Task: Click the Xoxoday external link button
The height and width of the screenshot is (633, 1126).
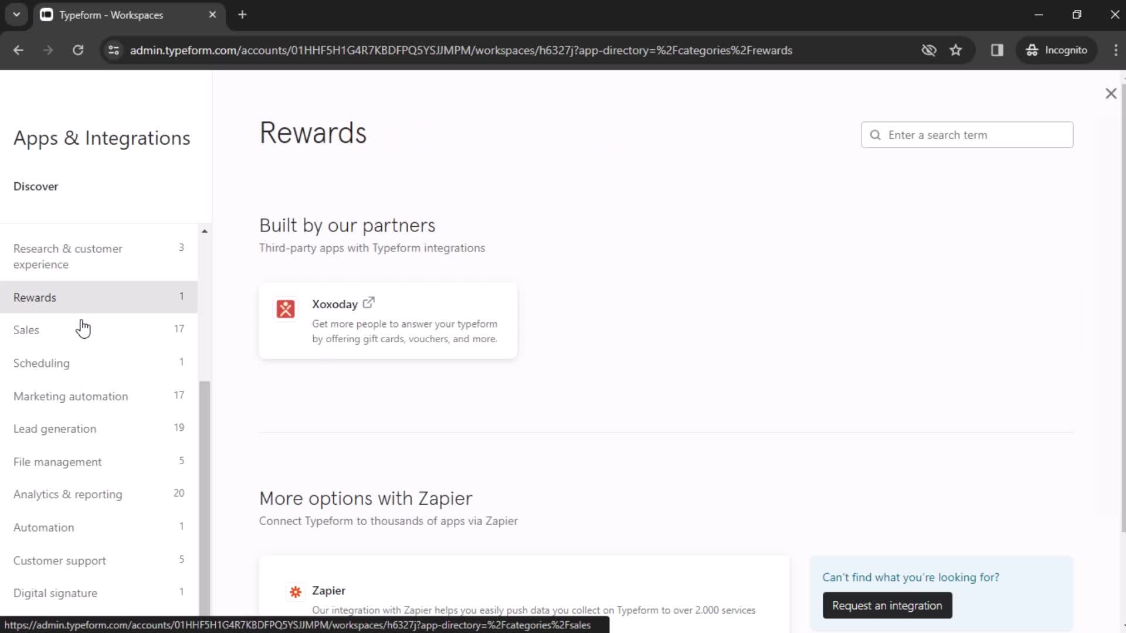Action: (x=369, y=304)
